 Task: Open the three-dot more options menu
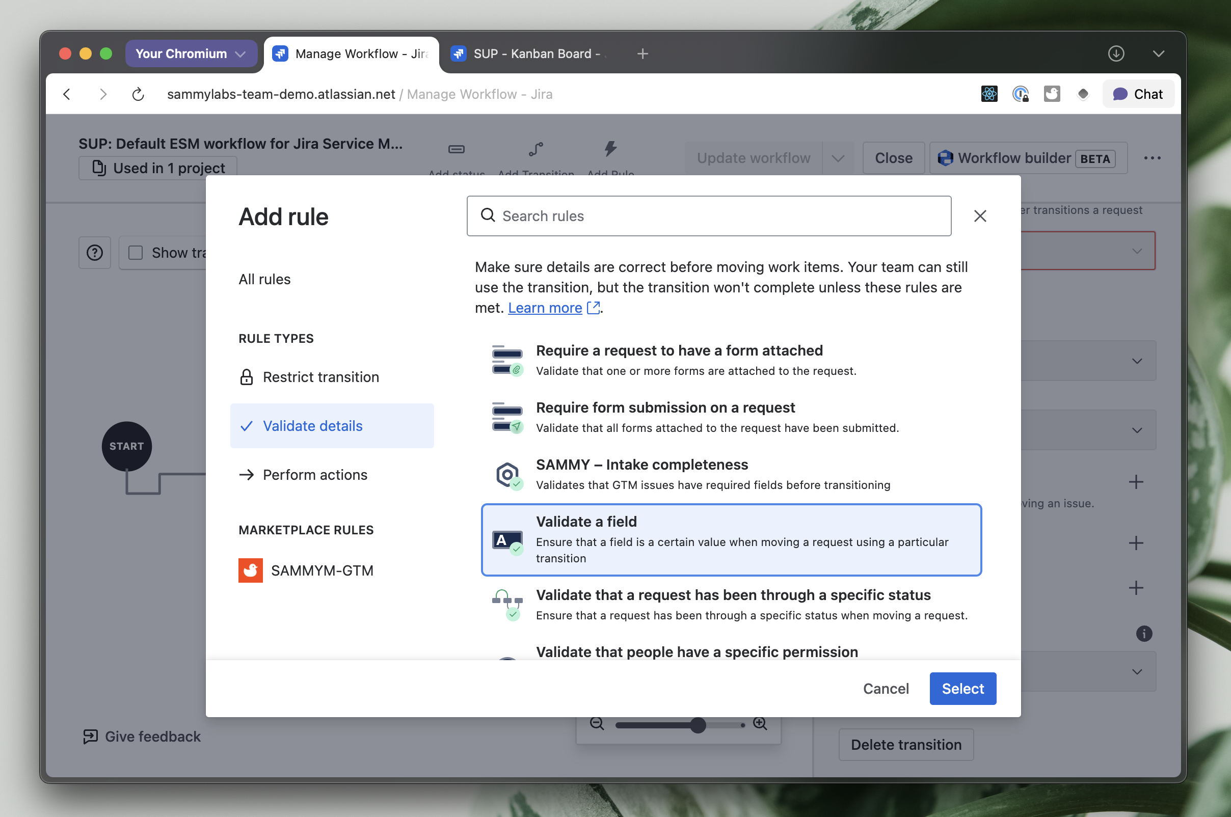1152,158
